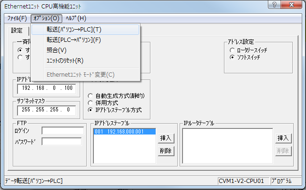
Task: Select ユニットのリセット(R) menu entry
Action: tap(65, 60)
